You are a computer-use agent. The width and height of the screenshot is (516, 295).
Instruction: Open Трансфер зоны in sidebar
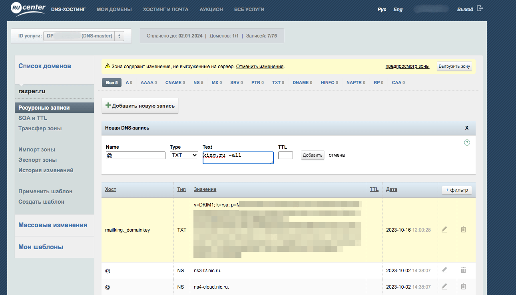coord(40,128)
